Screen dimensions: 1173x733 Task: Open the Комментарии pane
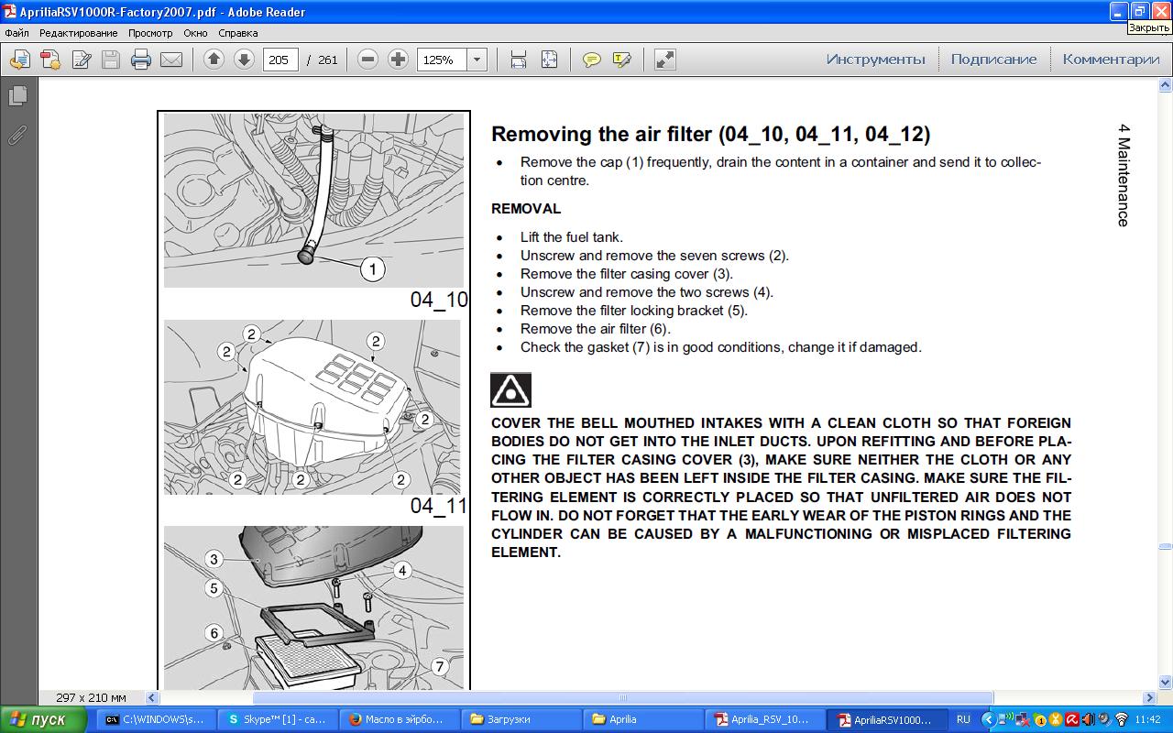(1111, 60)
